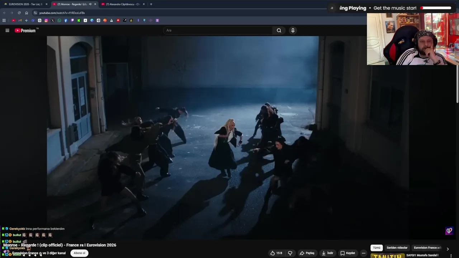The image size is (459, 258).
Task: Dislike the video with thumbs-down
Action: point(290,253)
